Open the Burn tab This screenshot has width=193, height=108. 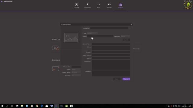coord(98,6)
